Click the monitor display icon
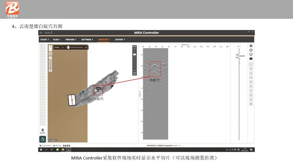The image size is (293, 165). click(x=251, y=55)
